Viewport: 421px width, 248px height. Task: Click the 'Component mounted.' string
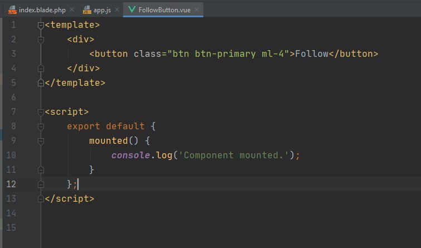[x=233, y=155]
